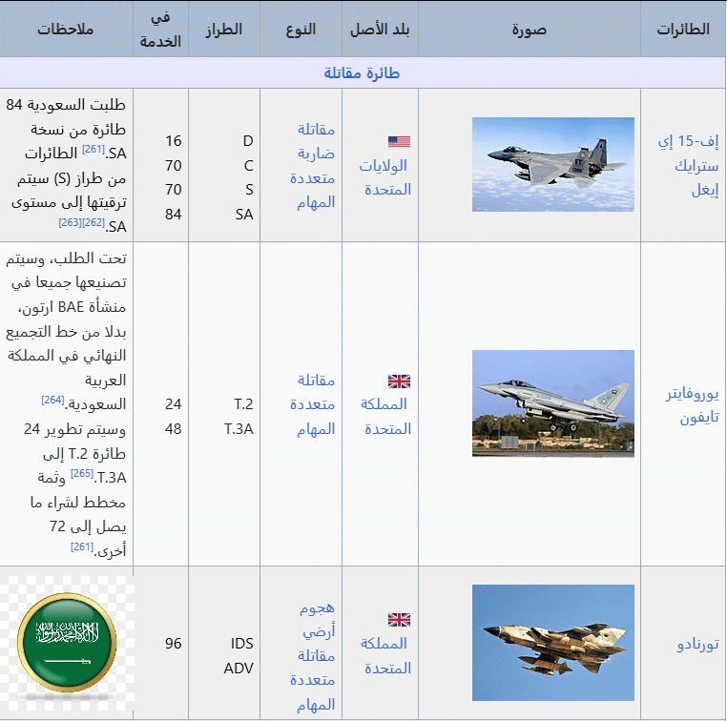The width and height of the screenshot is (727, 721).
Task: Jump to footnote reference 265
Action: [x=81, y=473]
